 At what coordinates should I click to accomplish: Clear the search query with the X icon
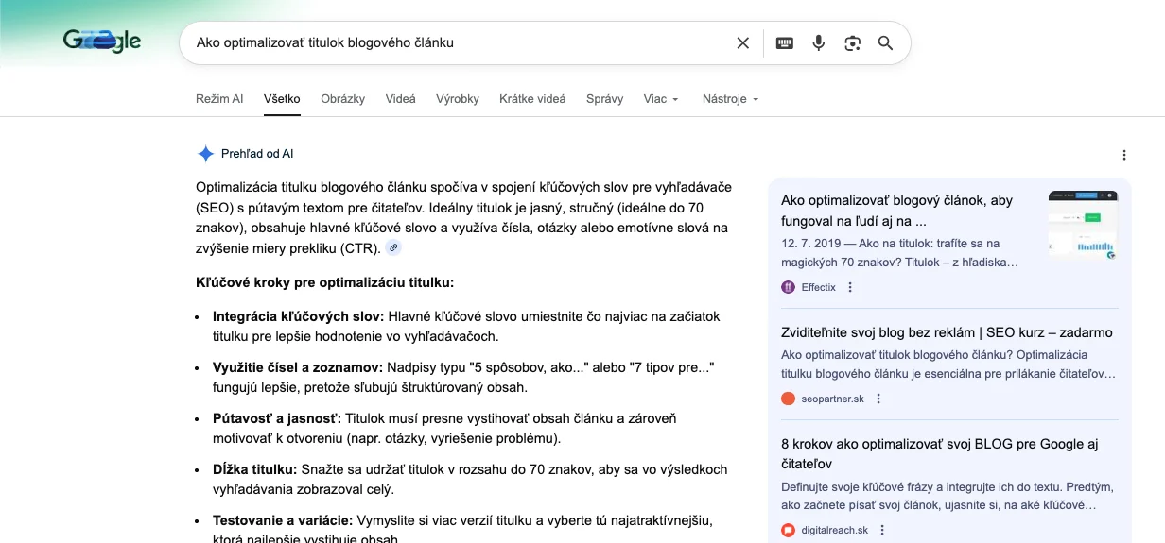click(742, 42)
